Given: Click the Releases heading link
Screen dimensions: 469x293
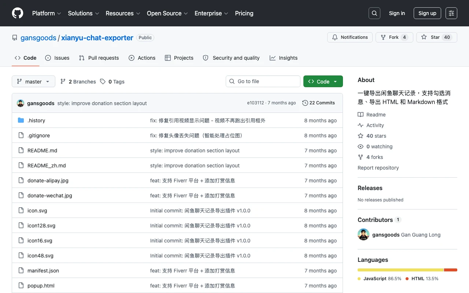Looking at the screenshot, I should pyautogui.click(x=370, y=188).
